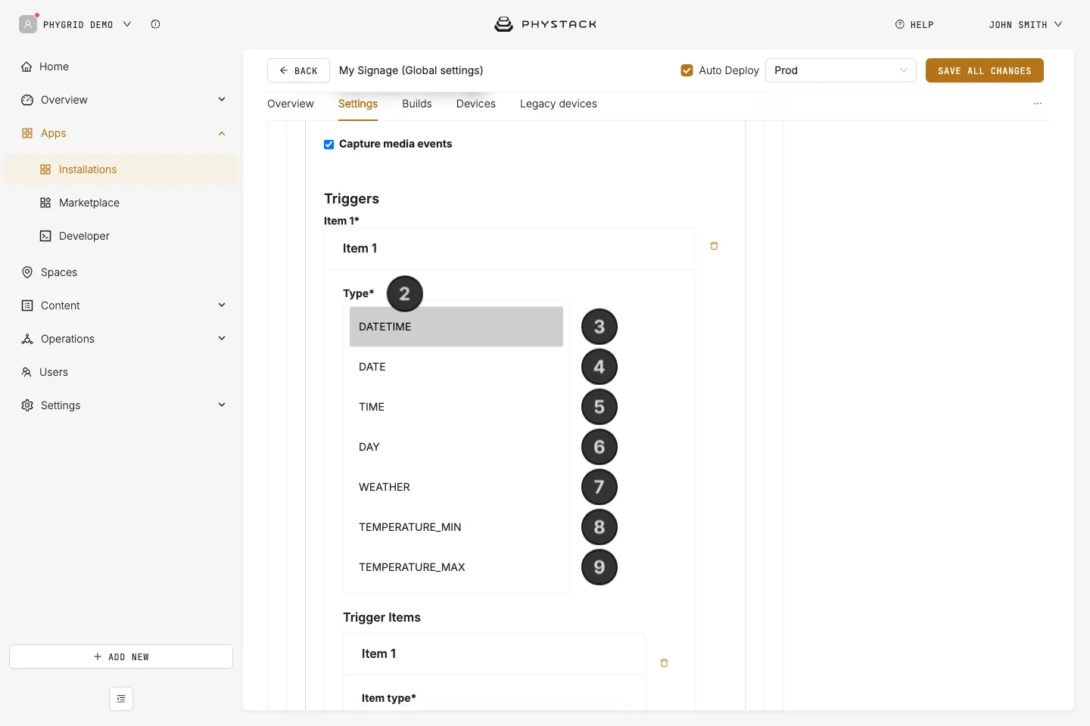This screenshot has height=726, width=1090.
Task: Click the Developer terminal icon
Action: 45,236
